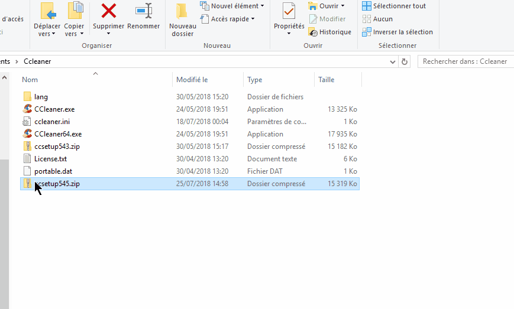Click the Ouvrir folder icon
Image resolution: width=514 pixels, height=309 pixels.
(x=313, y=6)
